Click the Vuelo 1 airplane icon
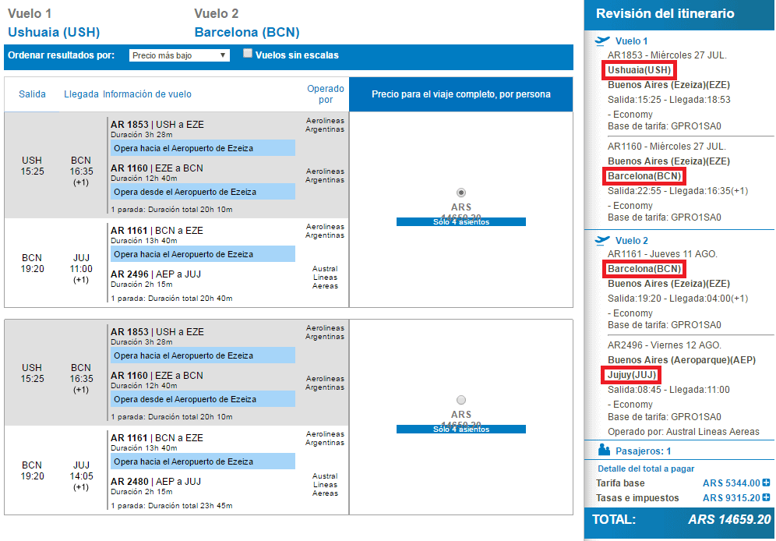 pos(602,41)
